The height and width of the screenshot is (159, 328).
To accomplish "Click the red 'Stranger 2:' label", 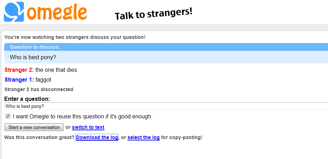I will pyautogui.click(x=19, y=70).
